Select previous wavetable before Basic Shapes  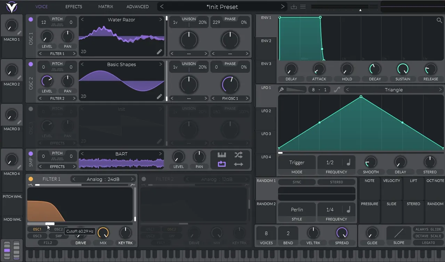(82, 64)
